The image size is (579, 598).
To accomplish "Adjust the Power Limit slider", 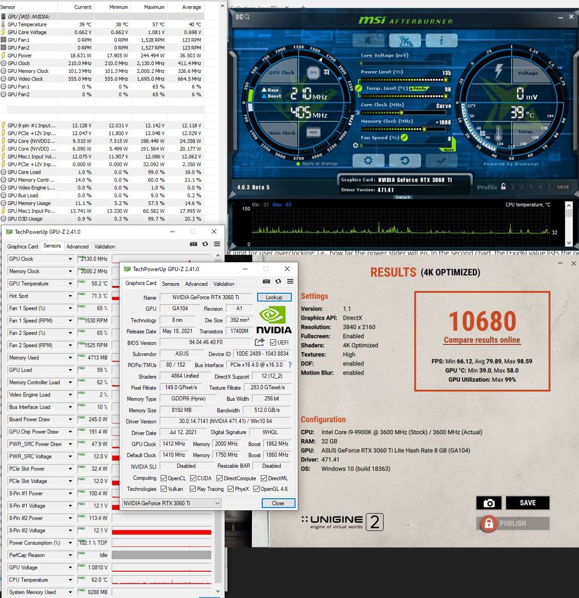I will (403, 80).
